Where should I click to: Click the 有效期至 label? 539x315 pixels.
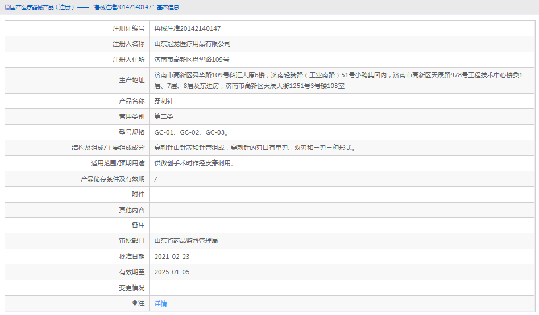(132, 272)
